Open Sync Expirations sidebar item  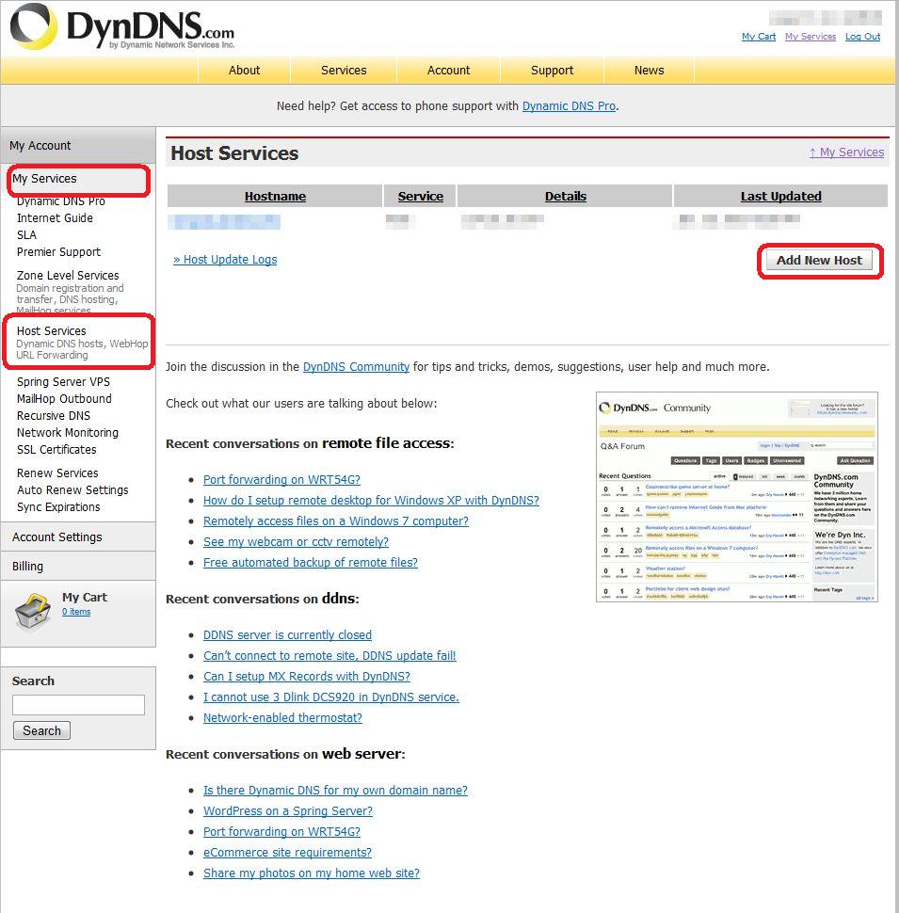pyautogui.click(x=58, y=507)
